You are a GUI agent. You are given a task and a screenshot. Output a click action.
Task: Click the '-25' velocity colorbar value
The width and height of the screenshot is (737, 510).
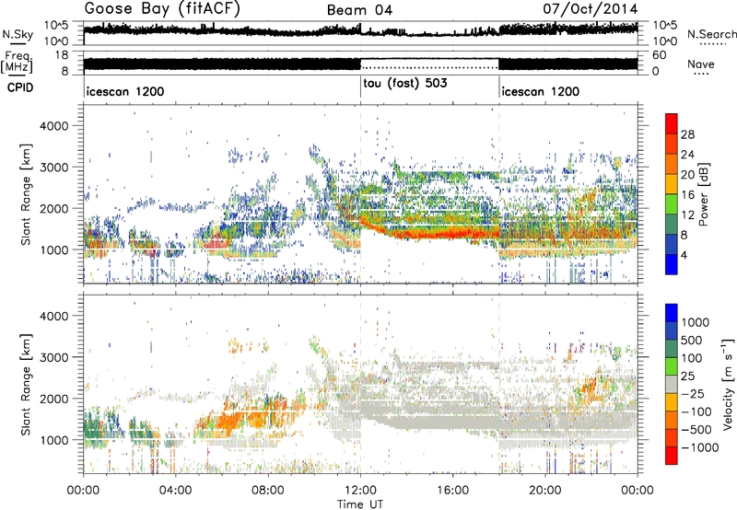693,394
